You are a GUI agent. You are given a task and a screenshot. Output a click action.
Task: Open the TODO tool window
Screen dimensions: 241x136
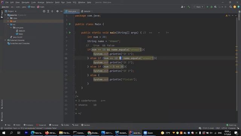click(17, 125)
